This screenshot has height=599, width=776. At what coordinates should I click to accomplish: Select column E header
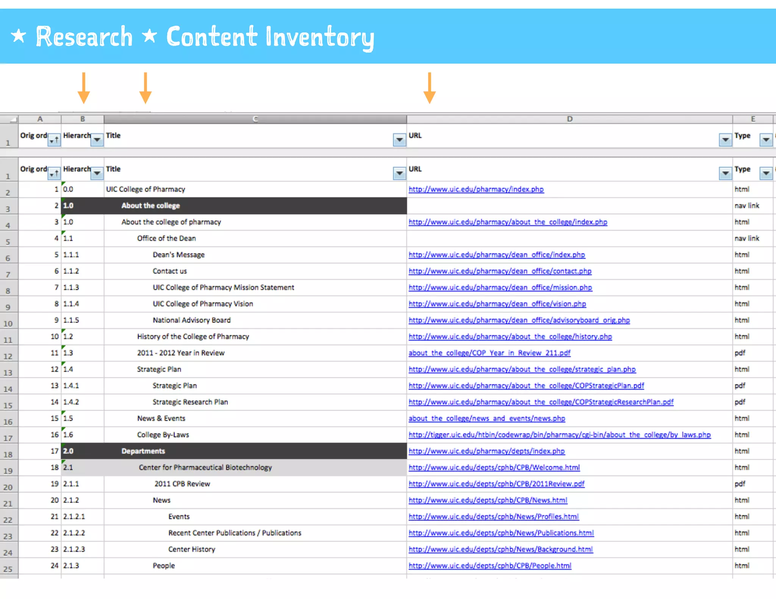753,119
